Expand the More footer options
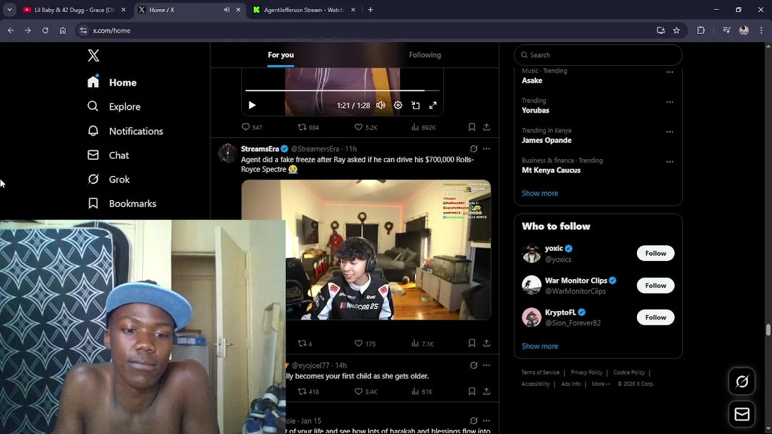 (x=601, y=384)
